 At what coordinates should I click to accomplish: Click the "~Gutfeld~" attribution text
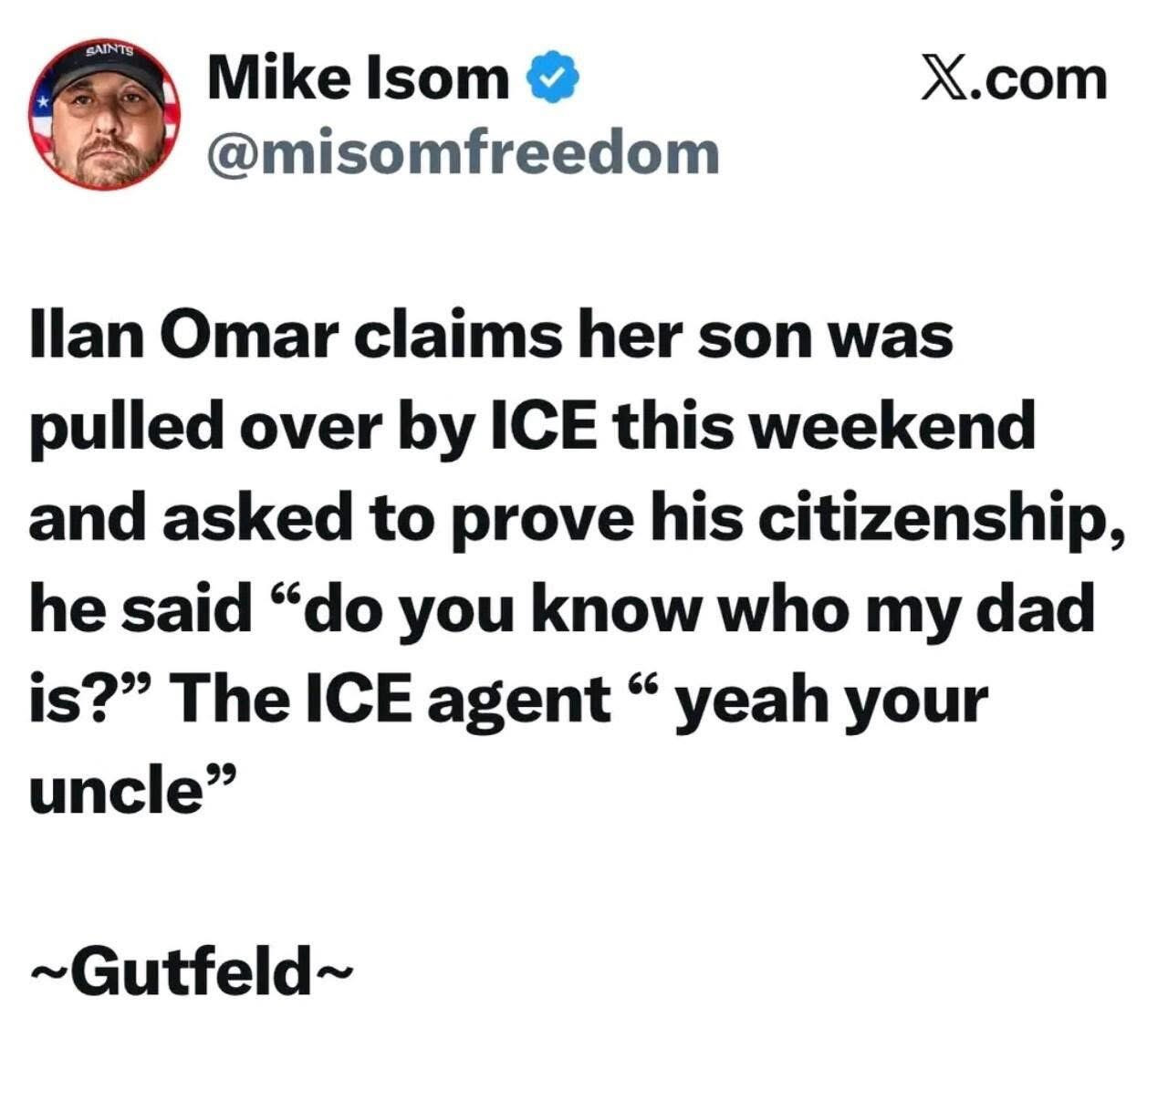coord(190,971)
